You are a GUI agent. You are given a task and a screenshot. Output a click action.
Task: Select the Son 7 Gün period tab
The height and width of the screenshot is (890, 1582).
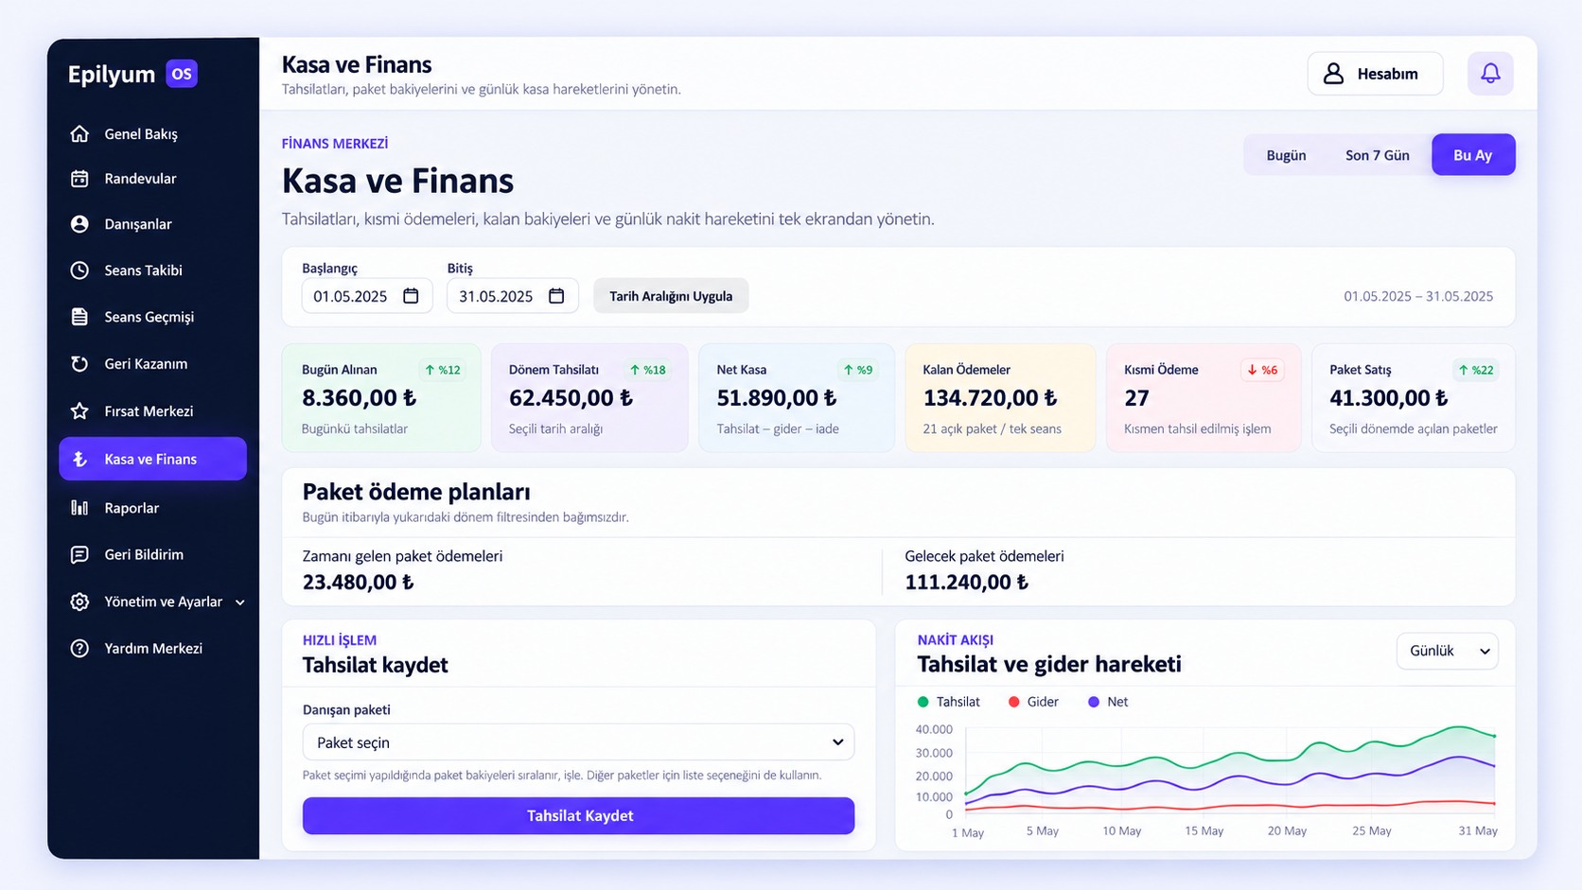pos(1377,155)
